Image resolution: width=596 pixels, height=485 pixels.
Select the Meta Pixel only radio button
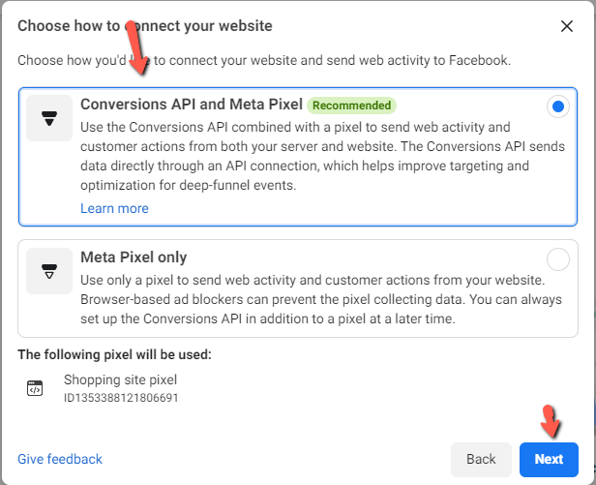(558, 259)
